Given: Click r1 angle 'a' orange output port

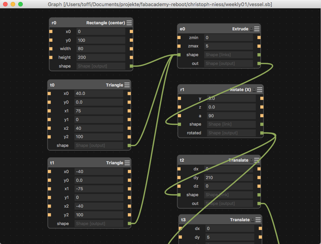Looking at the screenshot, I should [x=262, y=116].
